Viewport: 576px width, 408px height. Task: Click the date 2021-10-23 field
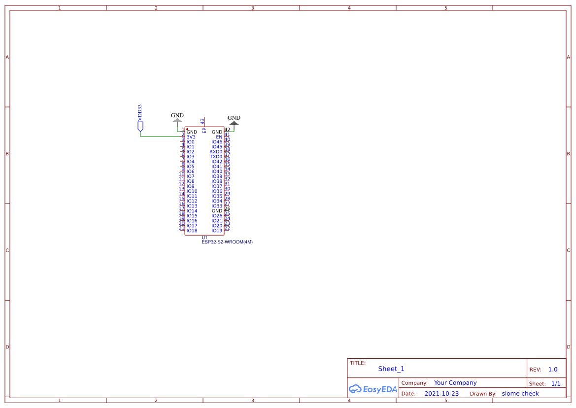pos(442,393)
